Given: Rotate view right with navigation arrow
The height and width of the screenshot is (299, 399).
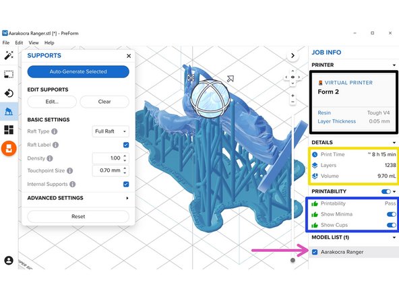Looking at the screenshot, I should [299, 77].
